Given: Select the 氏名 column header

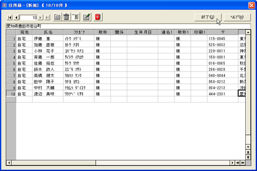Looking at the screenshot, I should pos(48,32).
